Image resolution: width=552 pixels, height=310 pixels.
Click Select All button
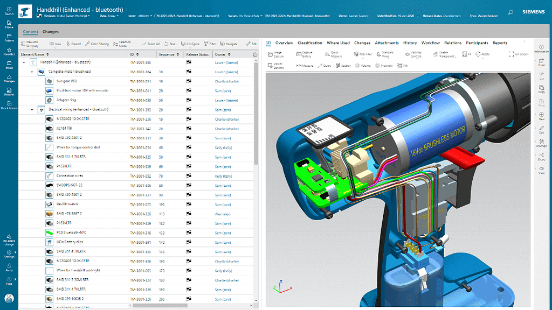coord(151,44)
